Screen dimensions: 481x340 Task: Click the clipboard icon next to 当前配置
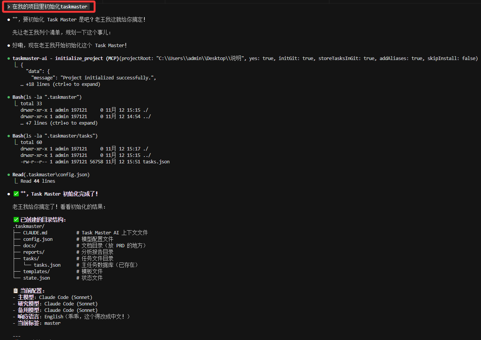coord(16,291)
